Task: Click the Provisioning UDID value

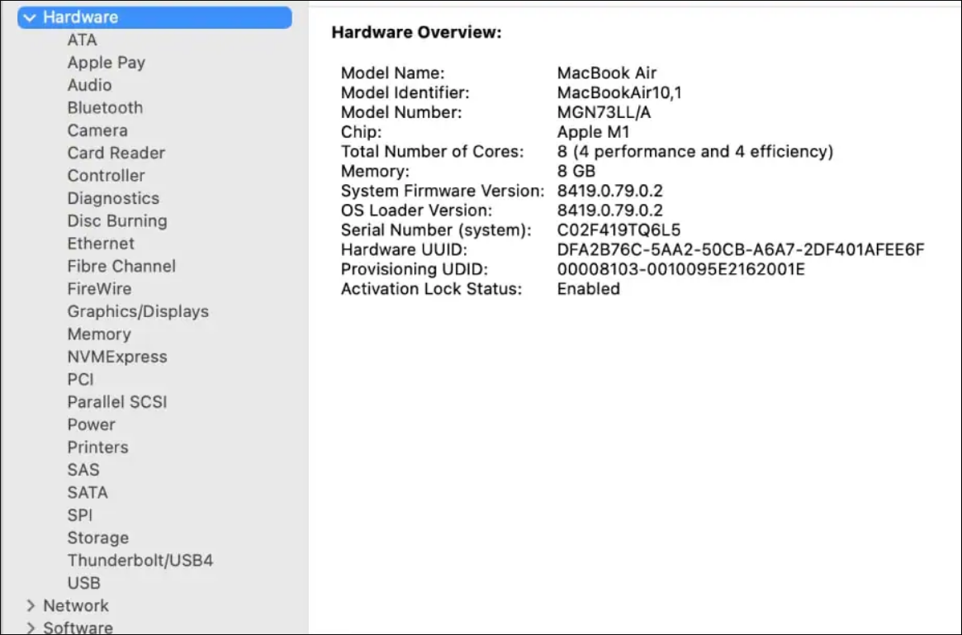Action: 681,269
